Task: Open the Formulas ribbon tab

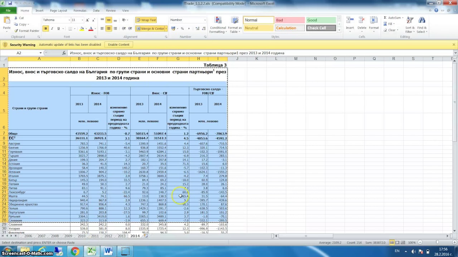Action: 80,11
